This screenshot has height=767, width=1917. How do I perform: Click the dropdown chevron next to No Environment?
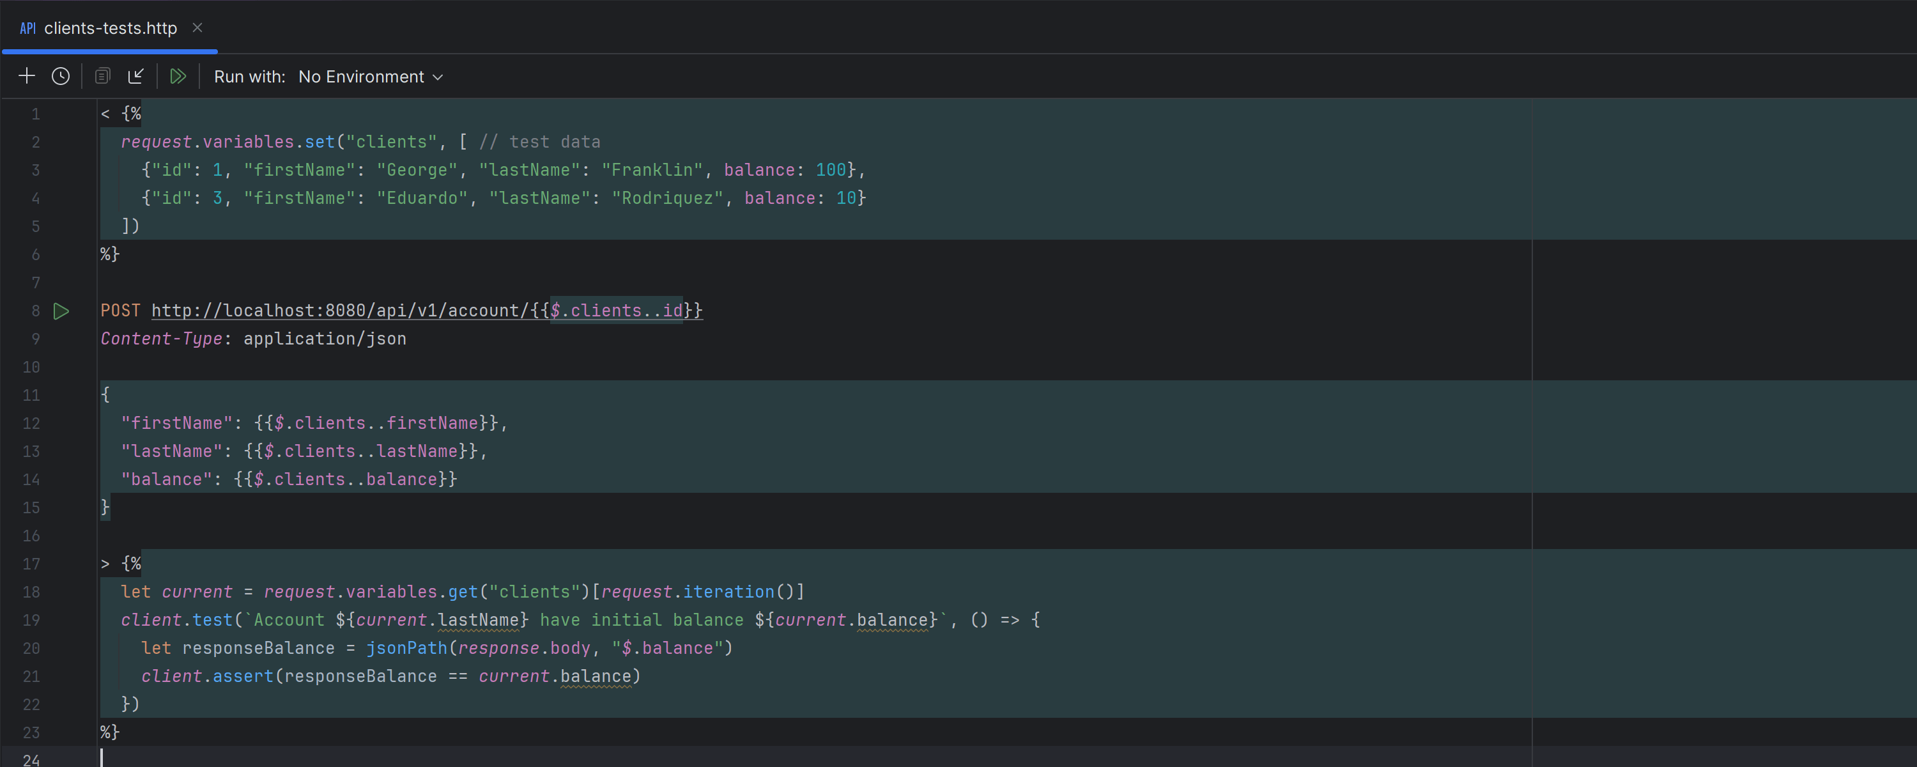[438, 77]
